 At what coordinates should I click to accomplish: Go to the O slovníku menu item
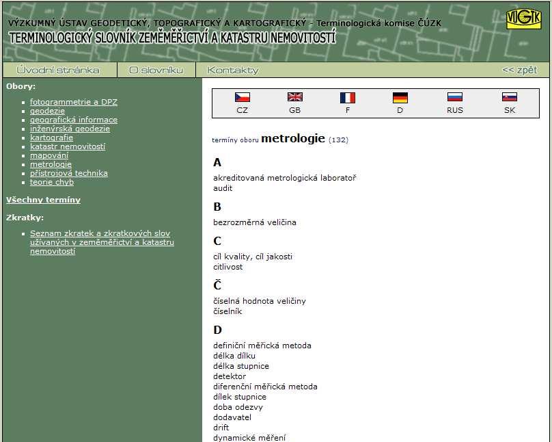156,70
